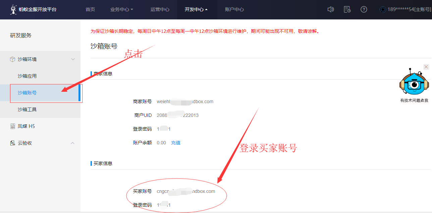Click the 商户UID field label

[x=143, y=115]
